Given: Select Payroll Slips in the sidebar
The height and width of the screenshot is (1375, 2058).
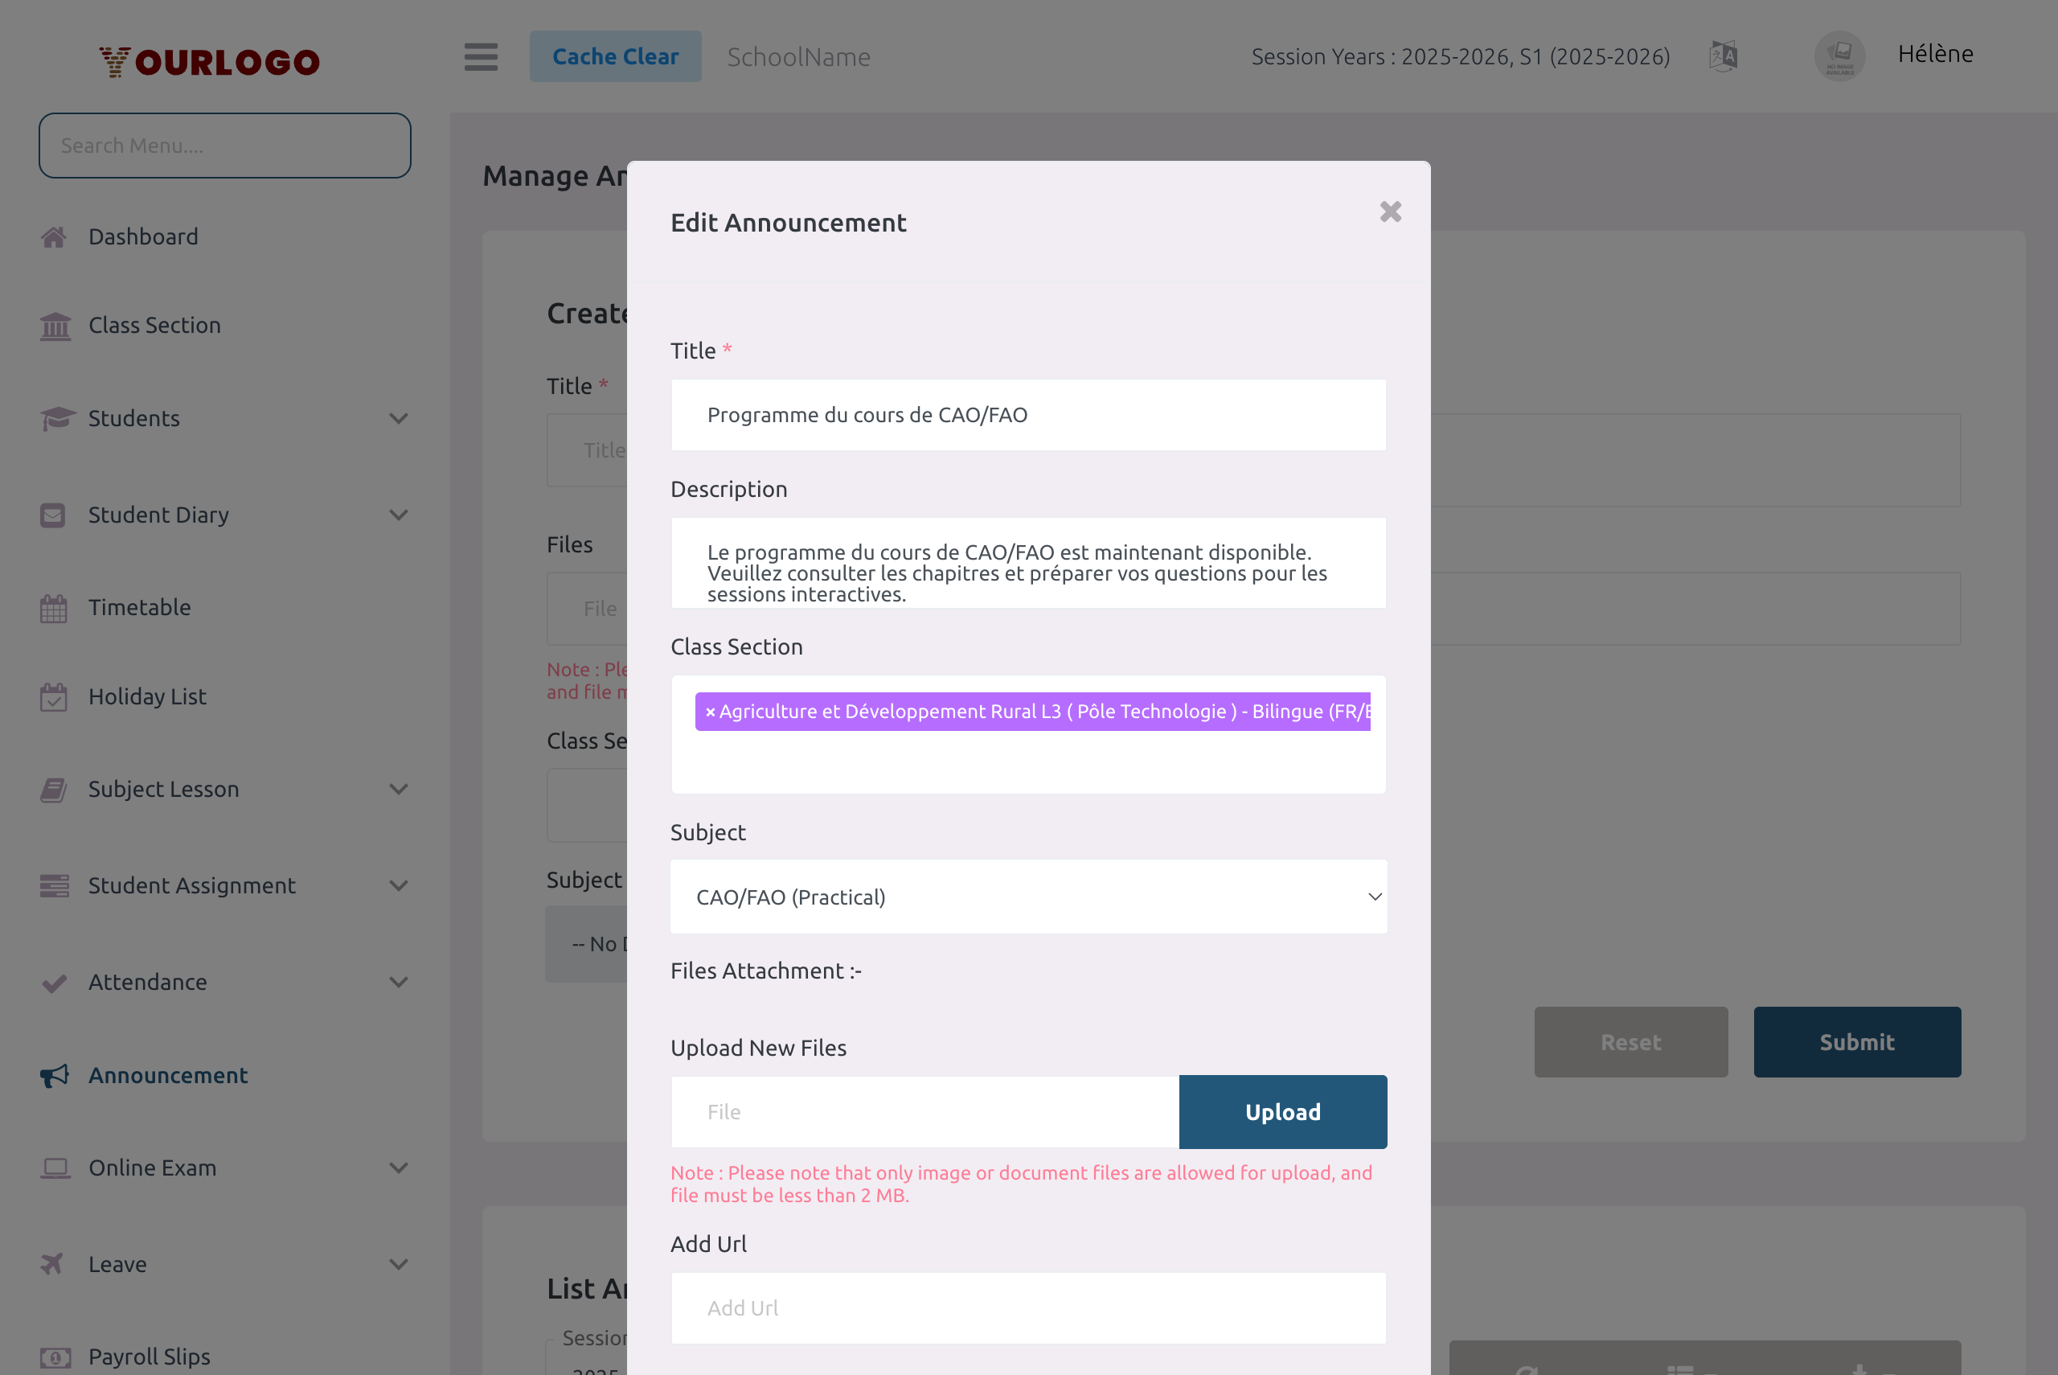Looking at the screenshot, I should click(149, 1356).
